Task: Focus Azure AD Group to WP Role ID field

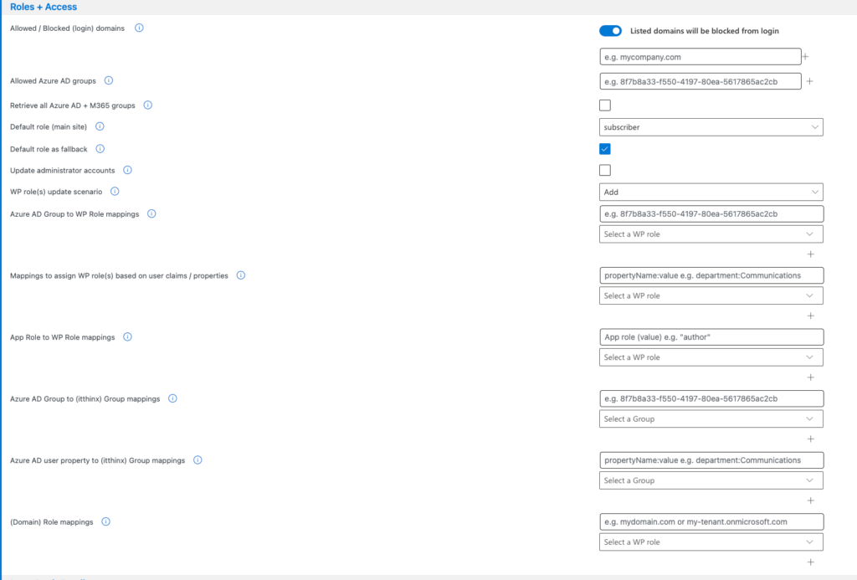Action: [x=711, y=213]
